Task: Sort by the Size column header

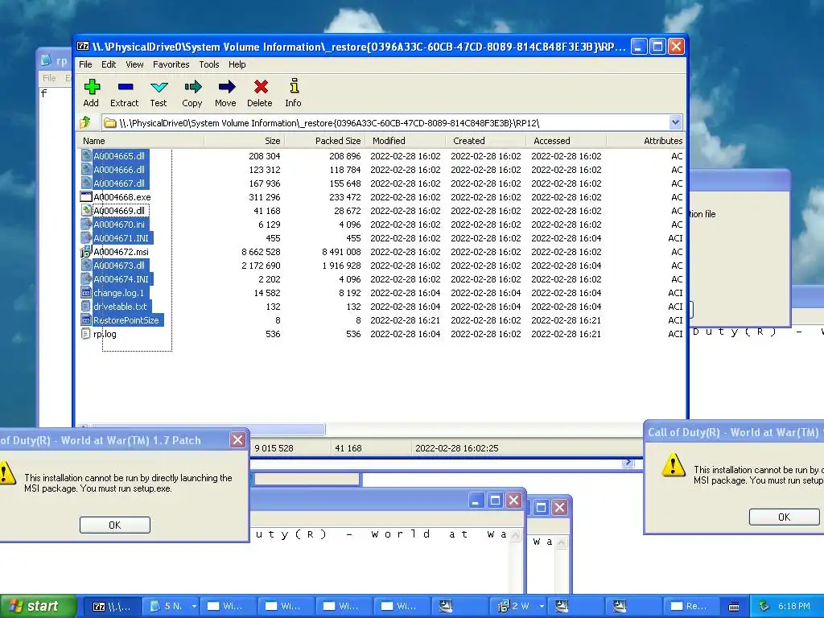Action: [x=245, y=141]
